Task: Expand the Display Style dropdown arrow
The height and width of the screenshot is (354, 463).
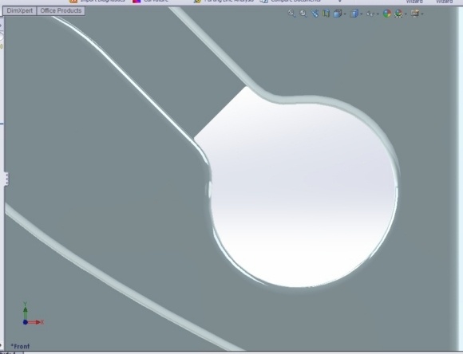Action: click(x=361, y=14)
